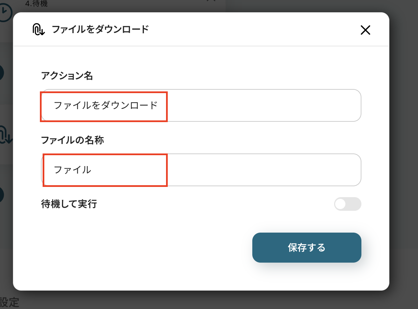Image resolution: width=418 pixels, height=309 pixels.
Task: Focus the アクション名 input field
Action: (x=201, y=105)
